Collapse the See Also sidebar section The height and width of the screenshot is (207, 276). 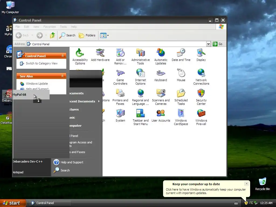[62, 76]
